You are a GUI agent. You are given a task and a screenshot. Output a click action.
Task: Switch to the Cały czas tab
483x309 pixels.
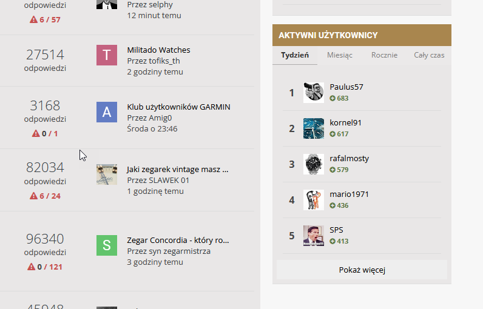pyautogui.click(x=429, y=55)
